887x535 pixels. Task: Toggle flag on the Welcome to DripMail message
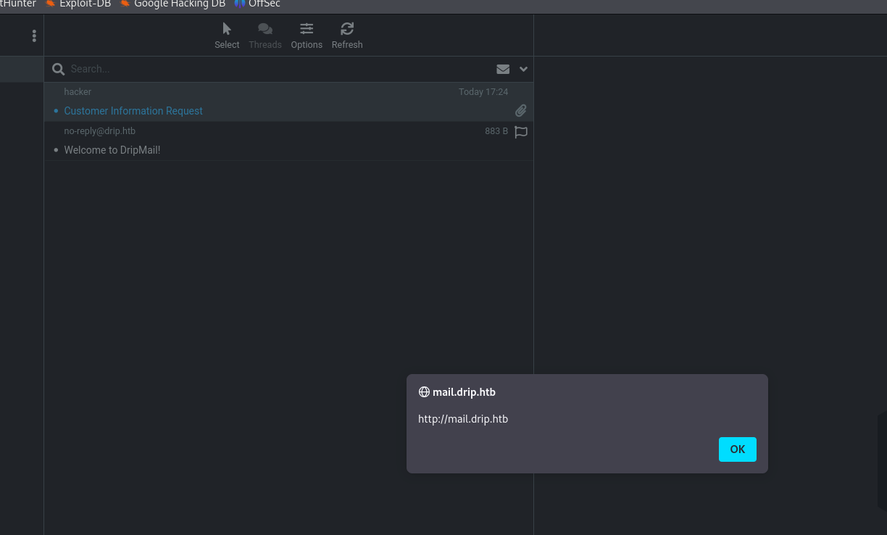point(520,132)
